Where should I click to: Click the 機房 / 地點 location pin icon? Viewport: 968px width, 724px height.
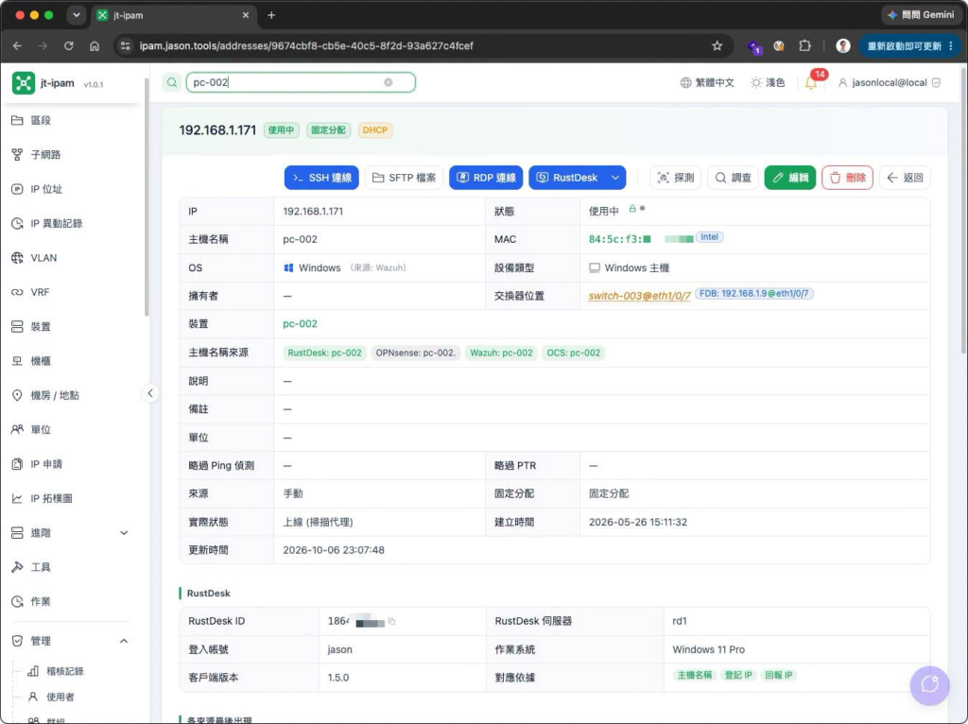pos(17,395)
